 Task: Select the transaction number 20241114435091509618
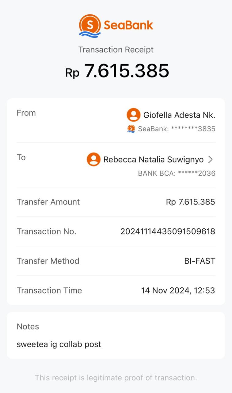[x=168, y=232]
